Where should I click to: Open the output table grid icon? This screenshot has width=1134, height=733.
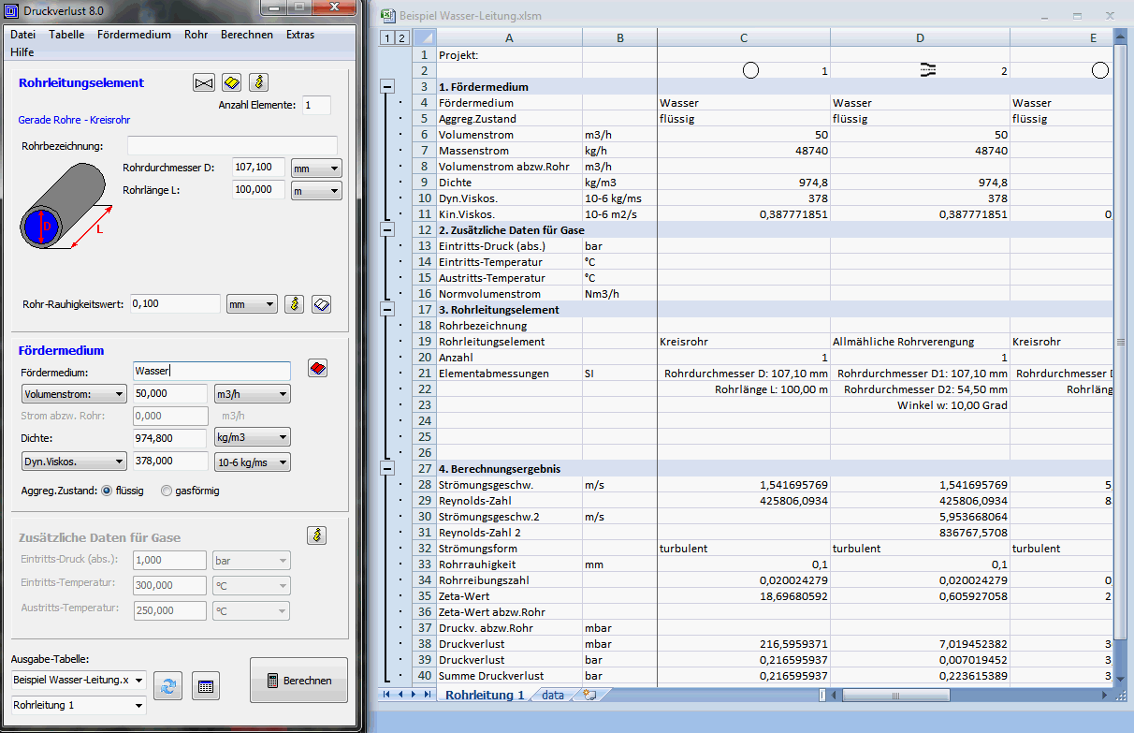(x=206, y=685)
